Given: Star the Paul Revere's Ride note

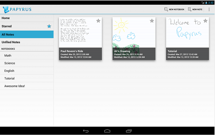Looking at the screenshot, I should click(x=98, y=21).
